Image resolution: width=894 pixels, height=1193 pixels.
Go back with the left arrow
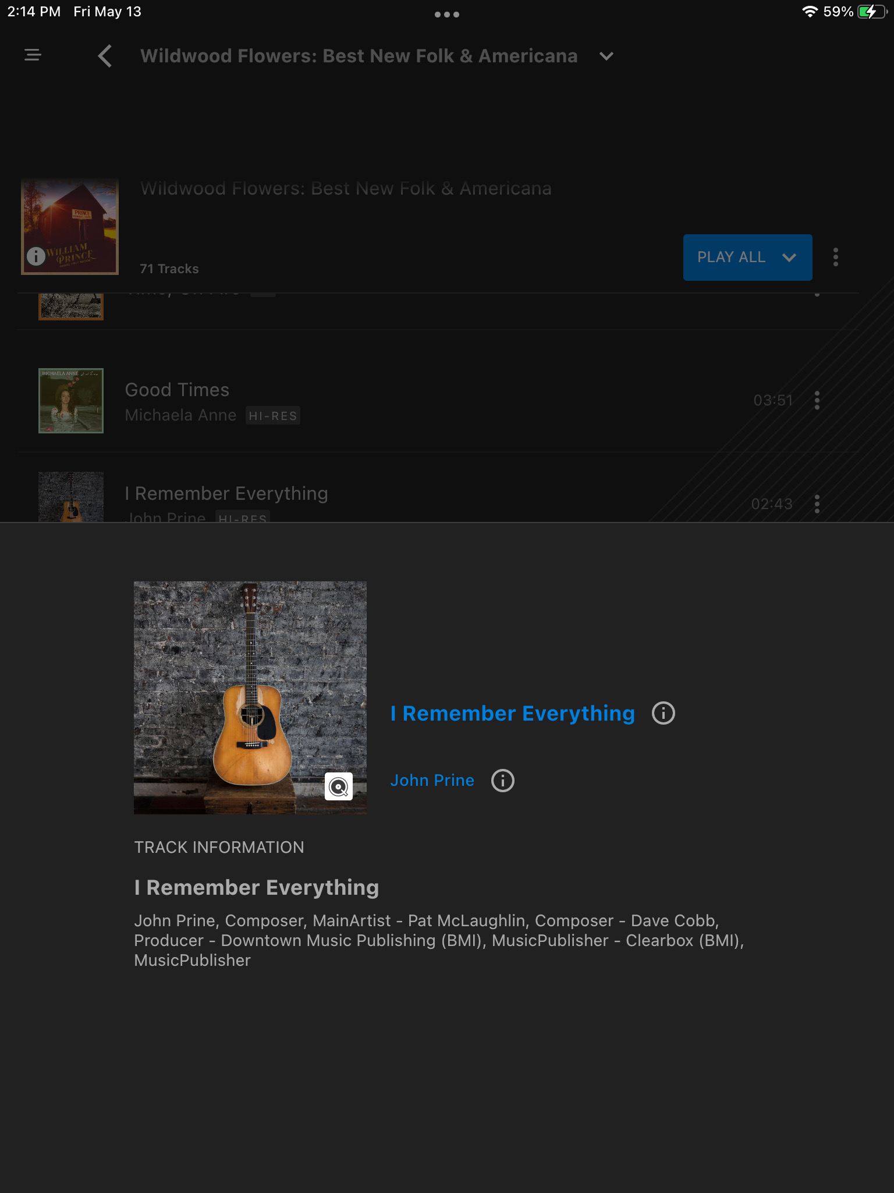pos(105,56)
